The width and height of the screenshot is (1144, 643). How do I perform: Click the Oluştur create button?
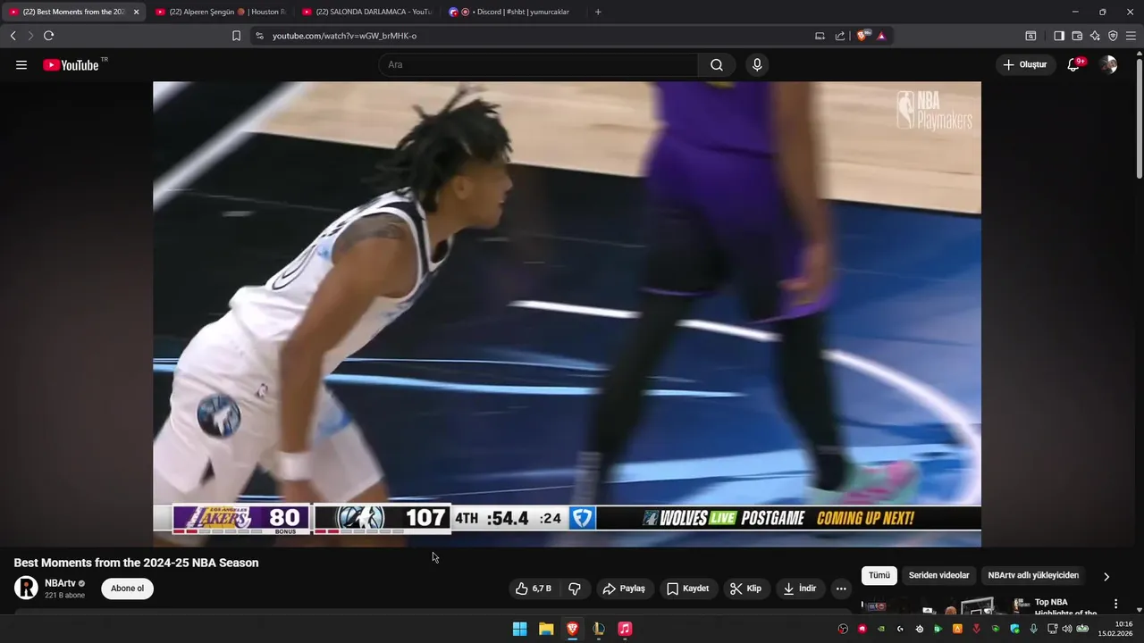click(x=1024, y=65)
